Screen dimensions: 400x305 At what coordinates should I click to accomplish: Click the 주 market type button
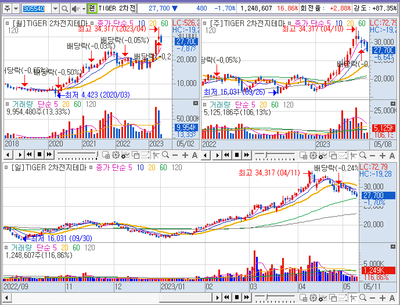pyautogui.click(x=7, y=9)
